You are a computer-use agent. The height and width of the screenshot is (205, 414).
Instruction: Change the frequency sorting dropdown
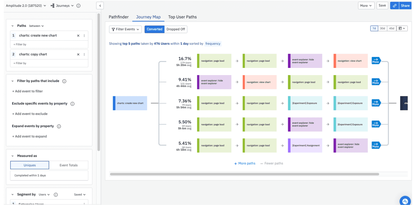pyautogui.click(x=213, y=44)
